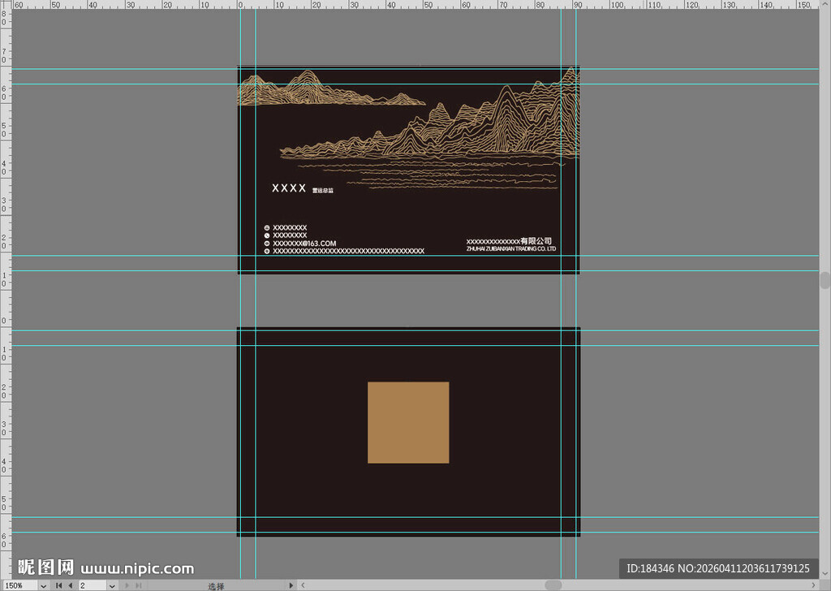Click the artboard number field showing 2
Screen dimensions: 831x591
(93, 585)
